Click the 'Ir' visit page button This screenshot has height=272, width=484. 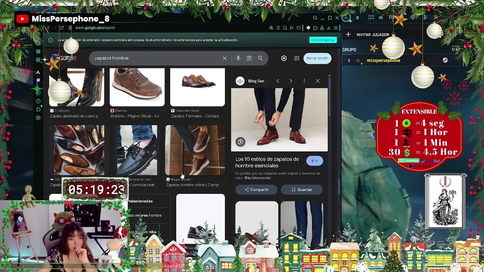coord(315,161)
